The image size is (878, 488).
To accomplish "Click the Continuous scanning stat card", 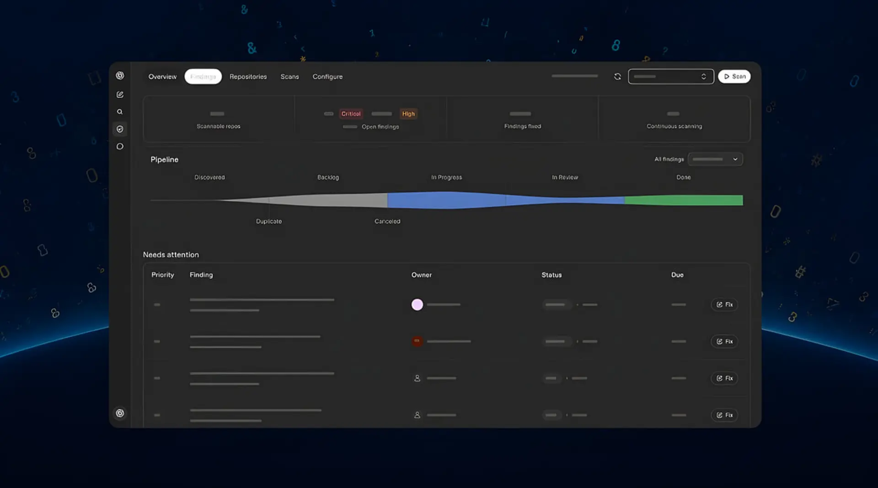I will [x=674, y=119].
